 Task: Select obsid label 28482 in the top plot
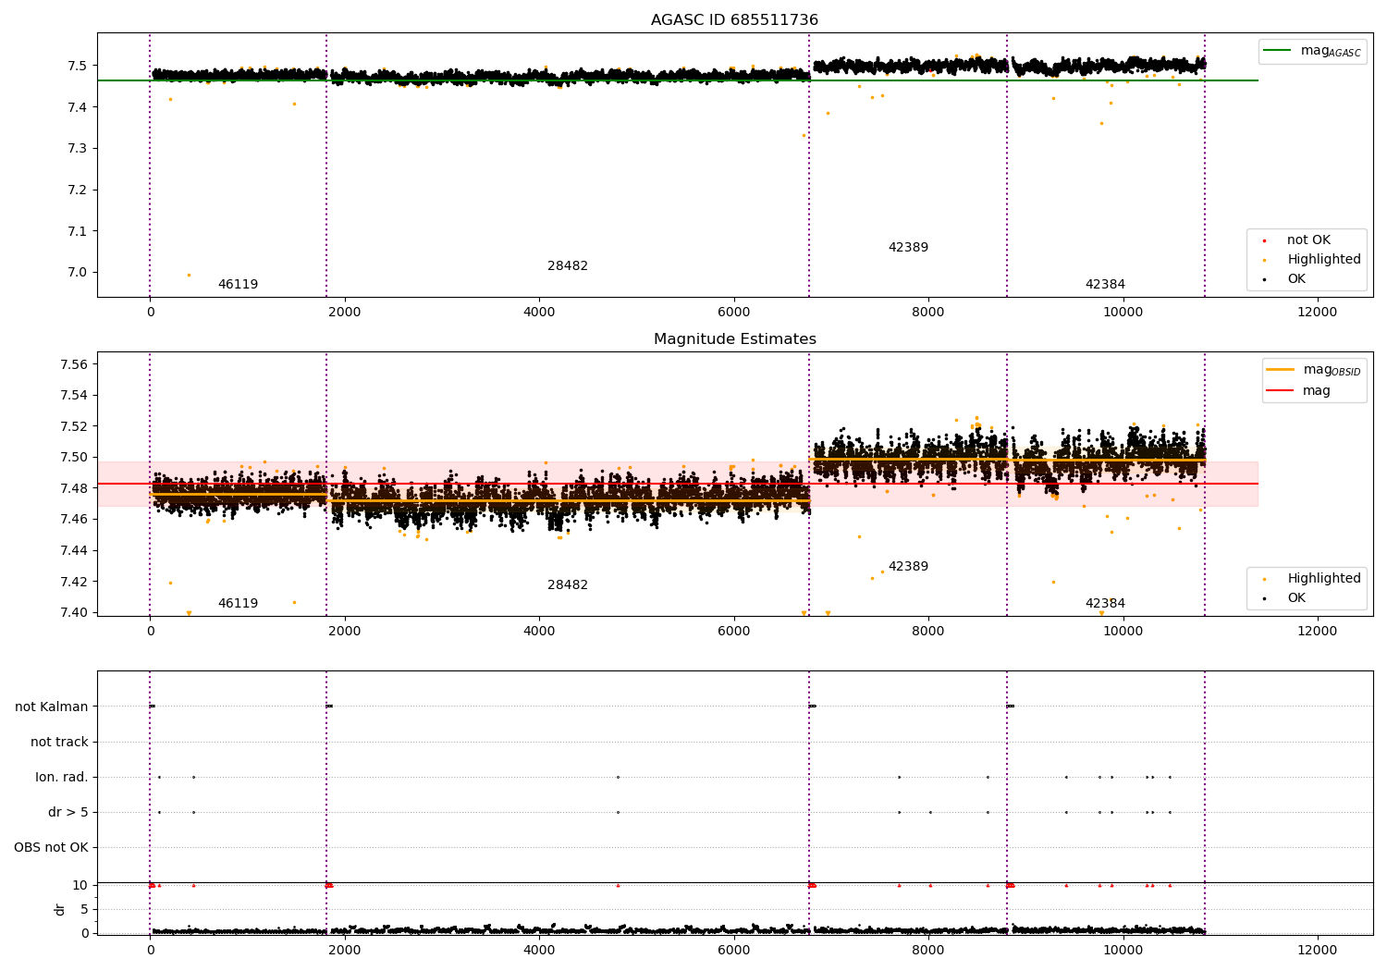point(568,266)
